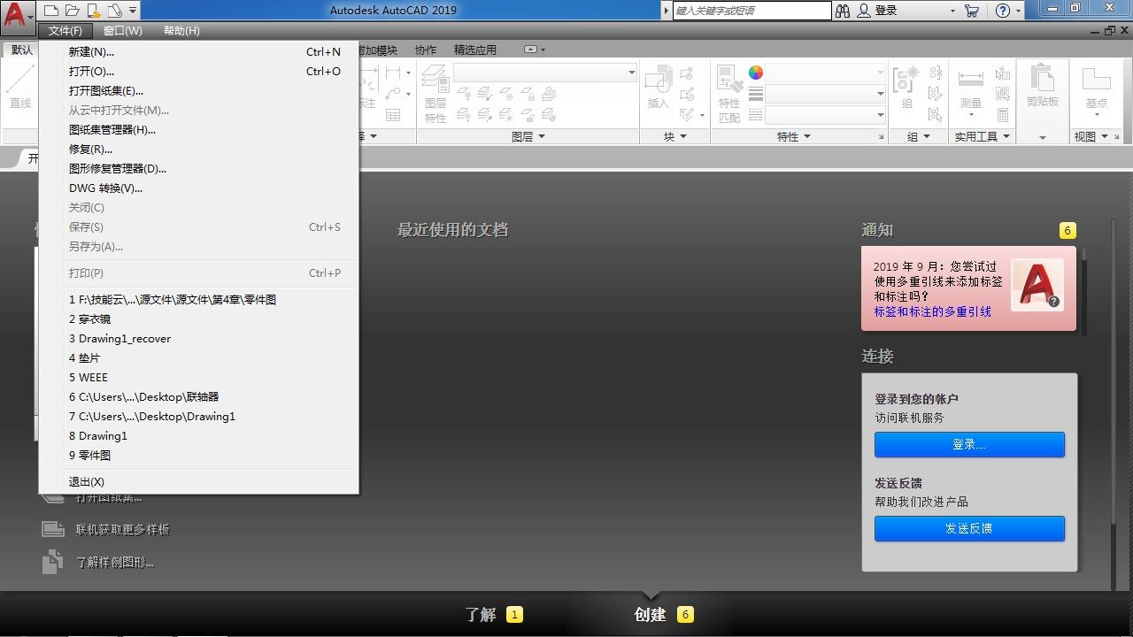Open the 文件(F) menu
The width and height of the screenshot is (1133, 637).
pyautogui.click(x=66, y=31)
